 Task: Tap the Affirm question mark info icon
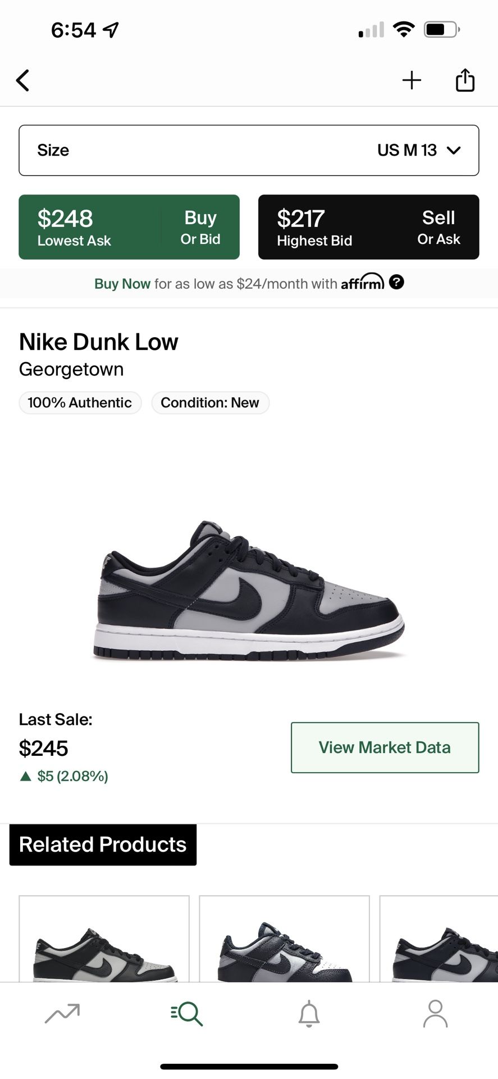pyautogui.click(x=396, y=282)
